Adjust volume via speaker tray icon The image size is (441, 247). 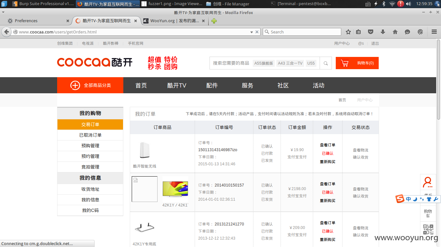pyautogui.click(x=408, y=4)
